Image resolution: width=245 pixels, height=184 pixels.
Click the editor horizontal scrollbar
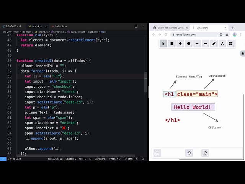(75, 156)
